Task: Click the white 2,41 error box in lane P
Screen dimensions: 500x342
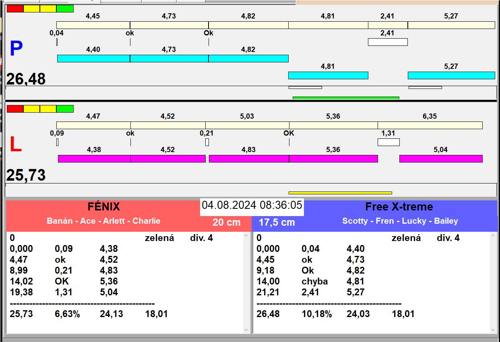Action: pyautogui.click(x=388, y=42)
